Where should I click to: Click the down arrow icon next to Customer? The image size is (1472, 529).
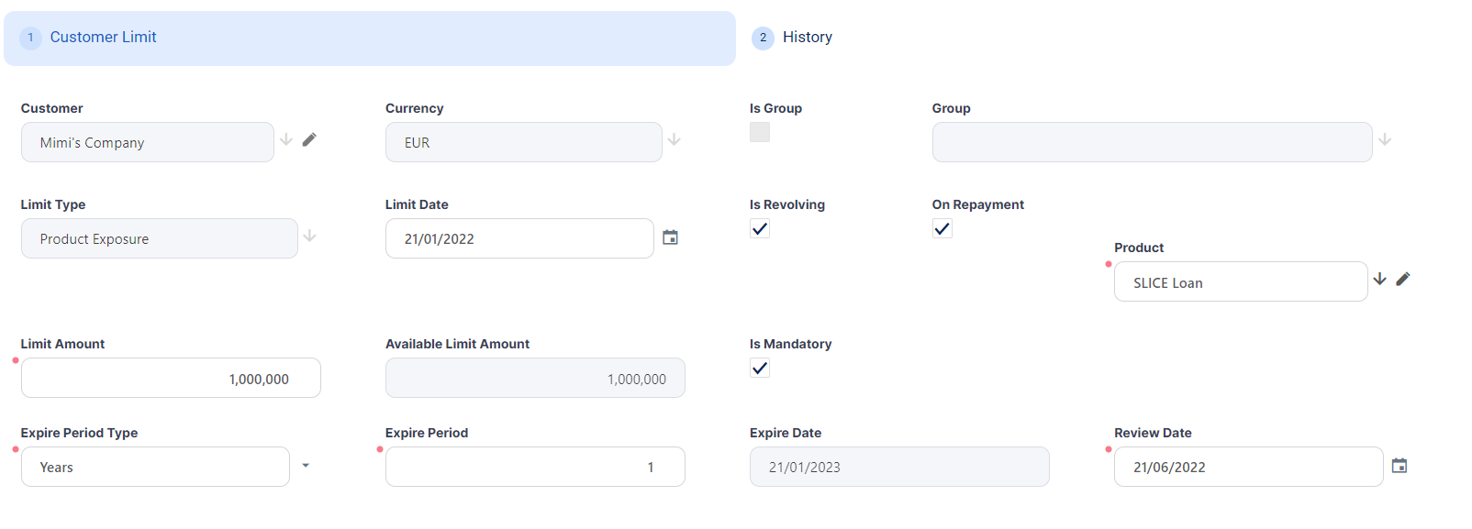click(286, 139)
